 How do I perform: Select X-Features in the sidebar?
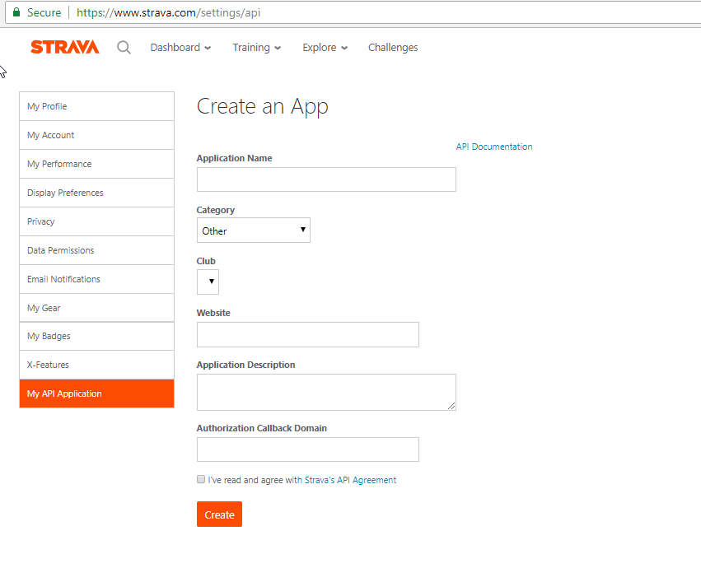(x=96, y=365)
